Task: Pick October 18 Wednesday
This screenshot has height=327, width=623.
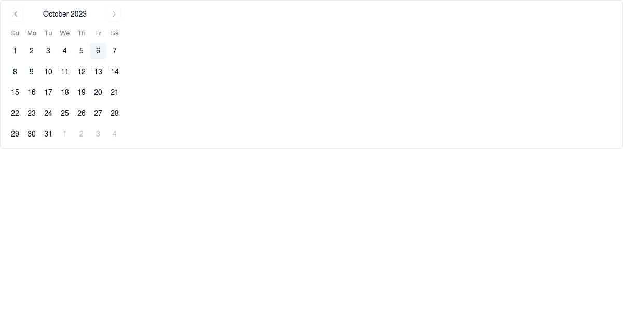Action: (x=65, y=92)
